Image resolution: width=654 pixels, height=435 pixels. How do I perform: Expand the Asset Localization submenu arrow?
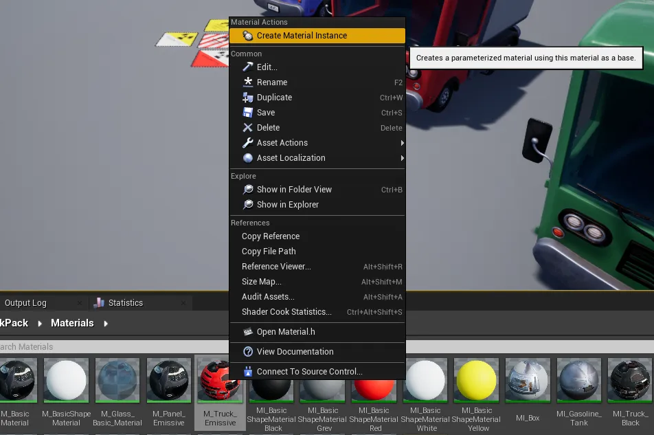(x=401, y=157)
